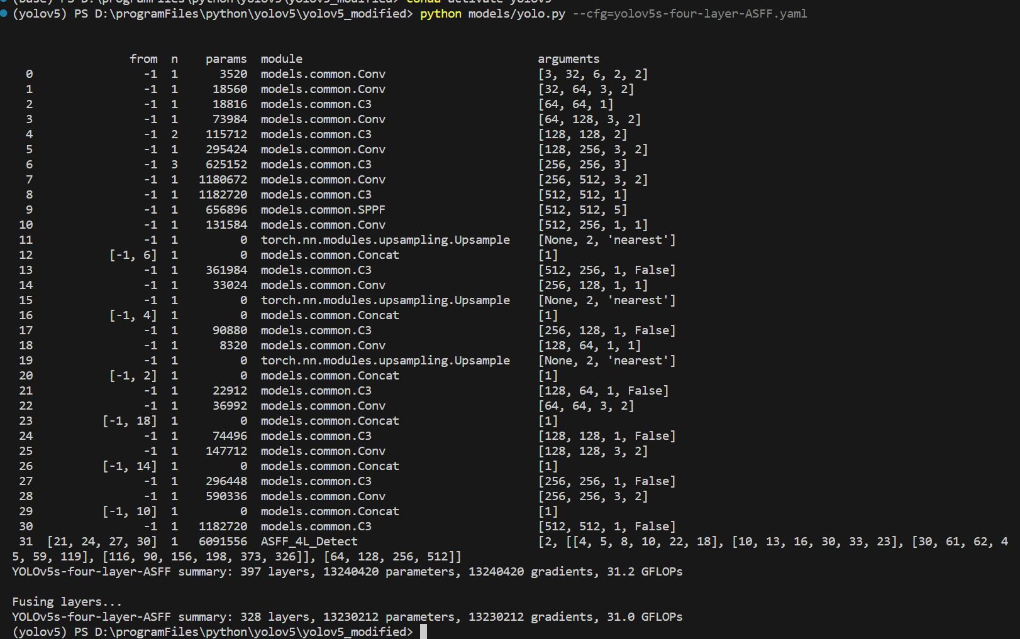Click the '[512, 512, 1, False]' arguments
This screenshot has height=639, width=1020.
[607, 526]
